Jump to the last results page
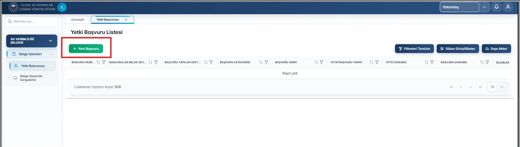The image size is (520, 147). point(480,87)
